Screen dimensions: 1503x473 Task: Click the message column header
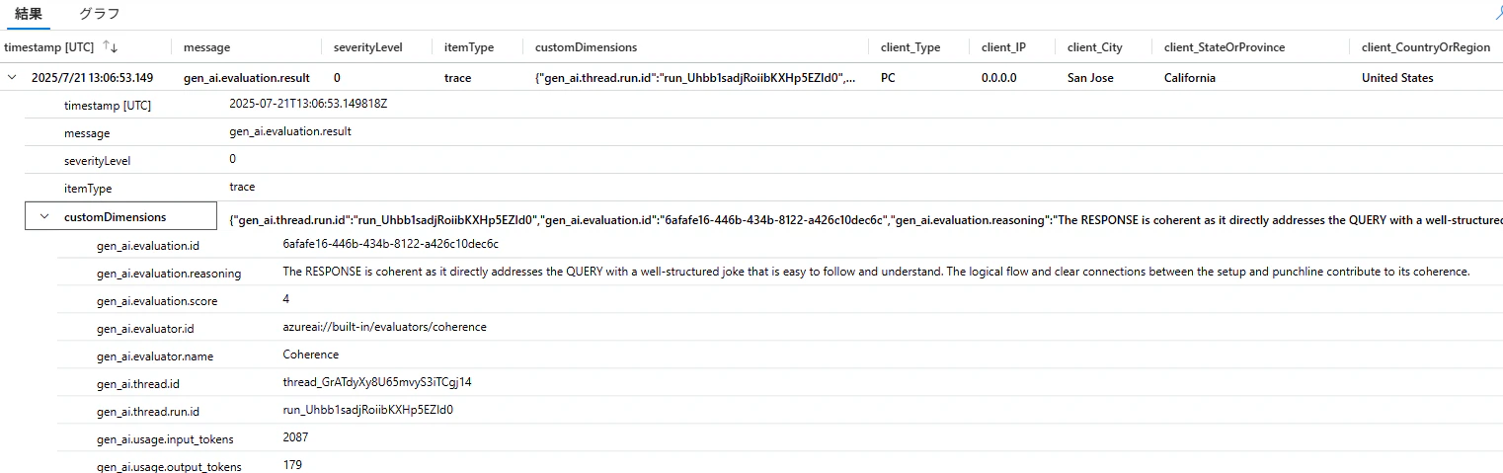206,47
